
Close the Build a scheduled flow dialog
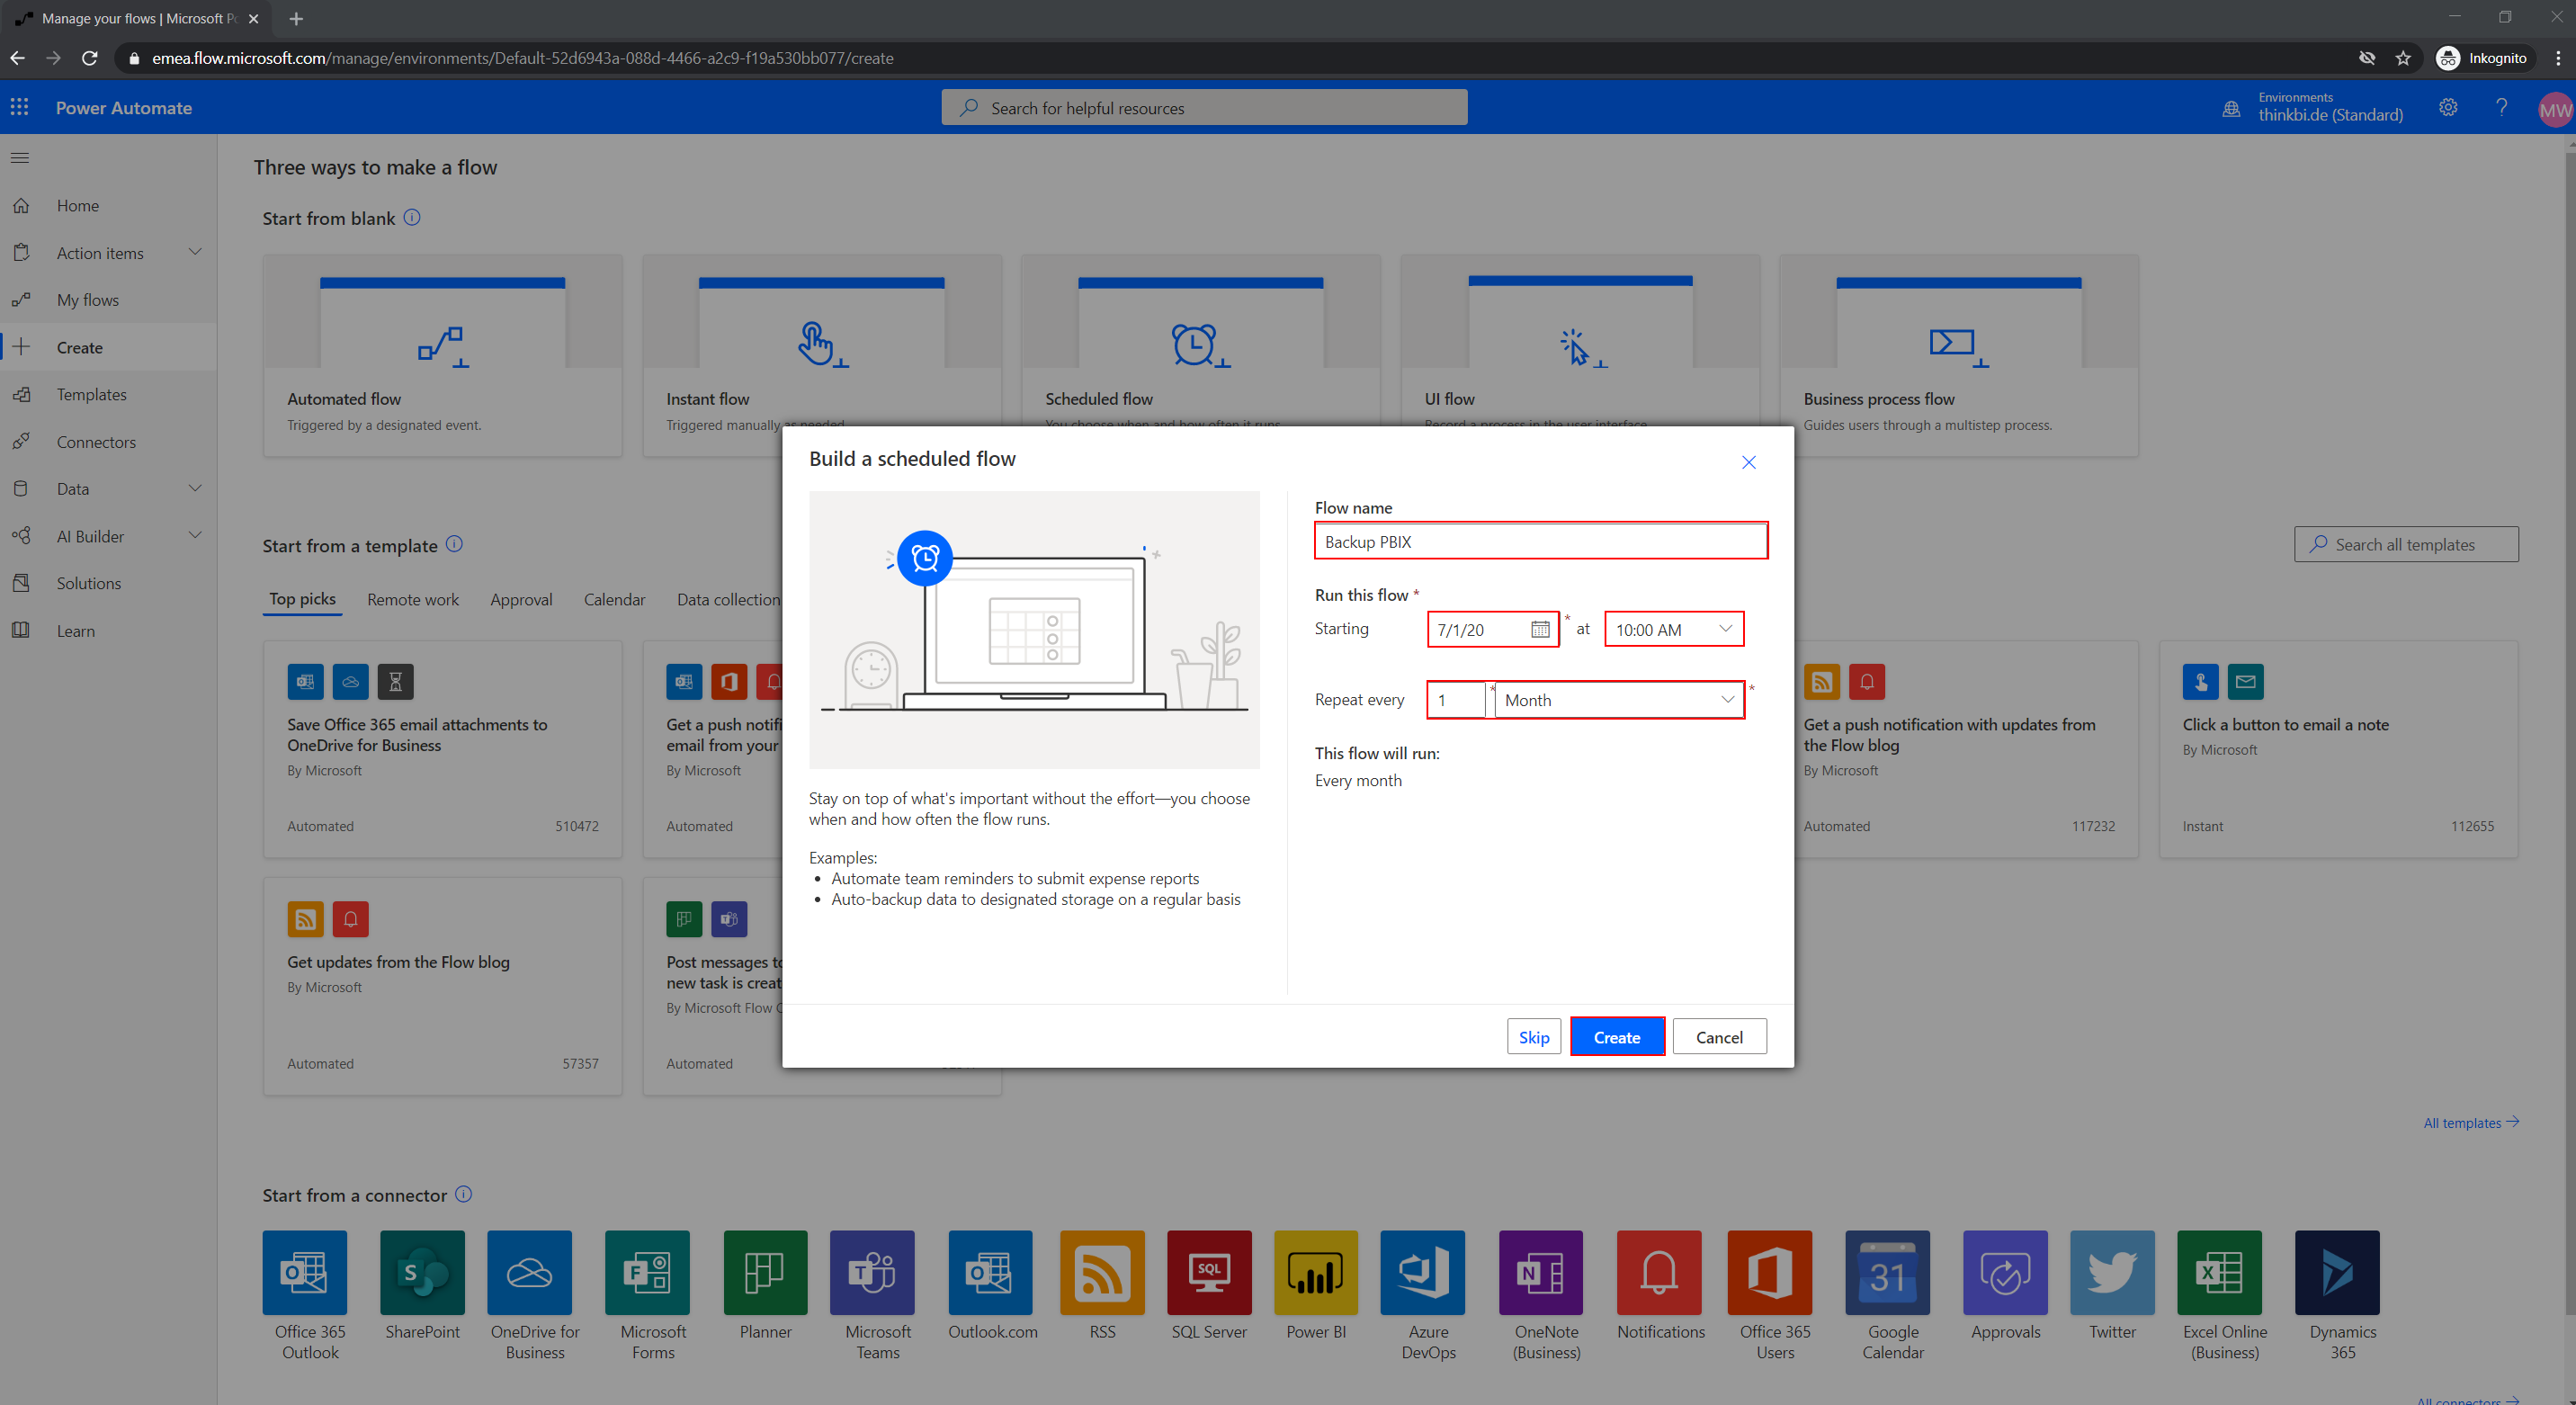(x=1748, y=462)
